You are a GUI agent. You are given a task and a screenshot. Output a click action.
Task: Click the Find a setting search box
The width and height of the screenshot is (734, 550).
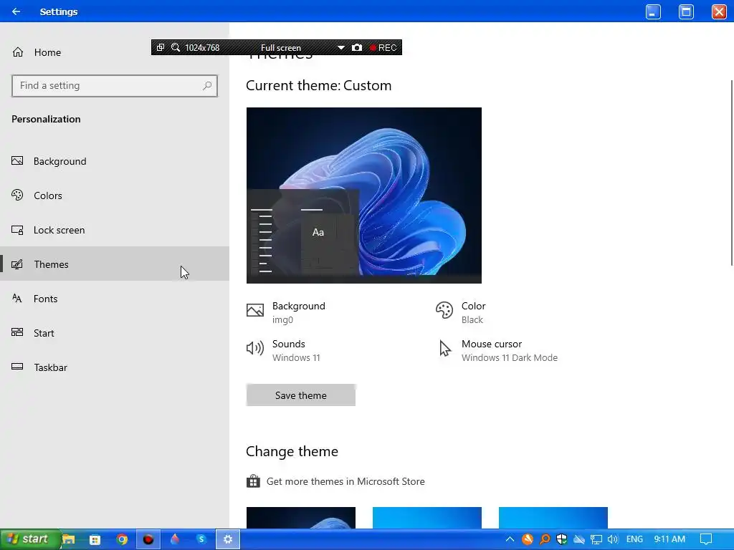point(115,86)
